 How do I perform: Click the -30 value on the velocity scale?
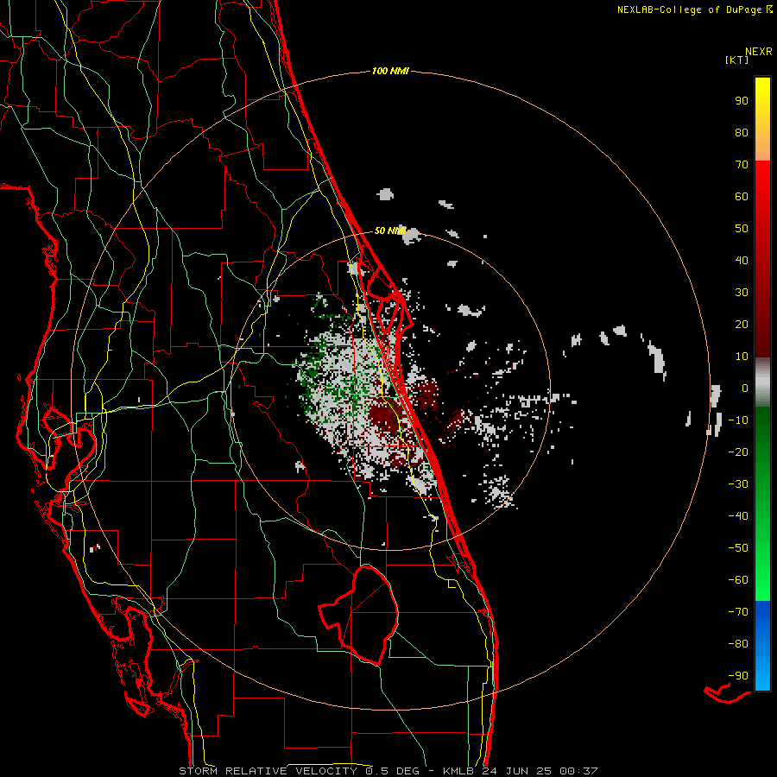738,484
